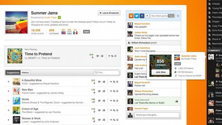The image size is (222, 125).
Task: Click the indie tag in the popup
Action: pos(177,64)
